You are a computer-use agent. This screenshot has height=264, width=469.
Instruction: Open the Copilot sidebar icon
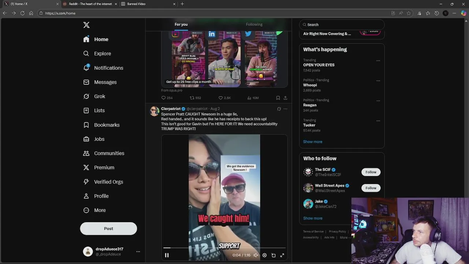click(x=464, y=13)
